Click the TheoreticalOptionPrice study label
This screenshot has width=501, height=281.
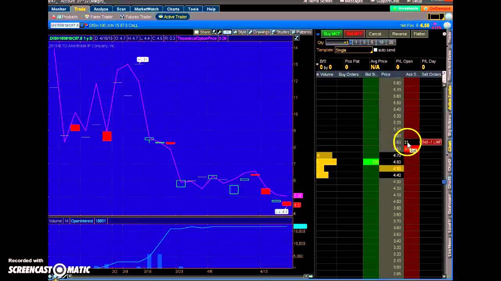tap(197, 38)
